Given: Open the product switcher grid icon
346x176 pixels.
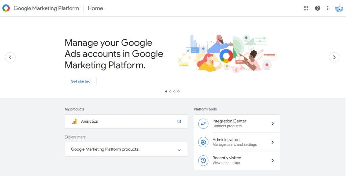Looking at the screenshot, I should [x=306, y=8].
